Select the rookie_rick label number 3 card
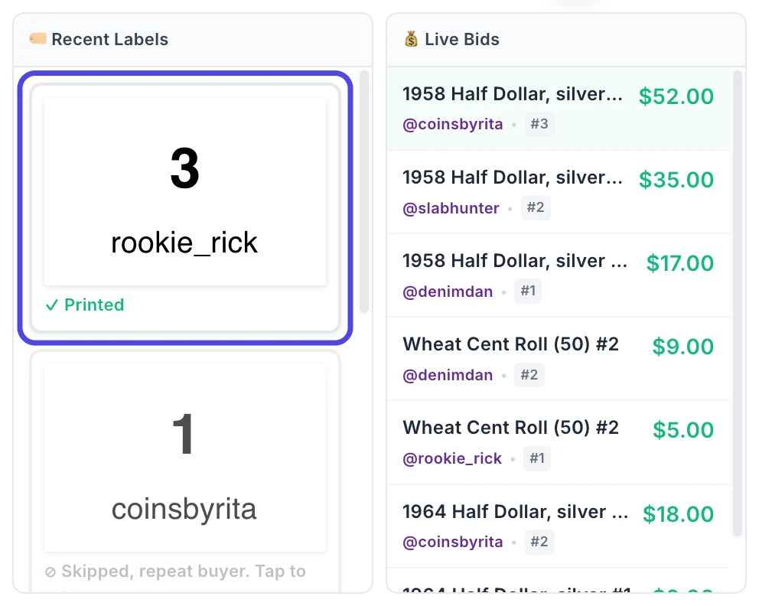The width and height of the screenshot is (759, 606). point(185,208)
